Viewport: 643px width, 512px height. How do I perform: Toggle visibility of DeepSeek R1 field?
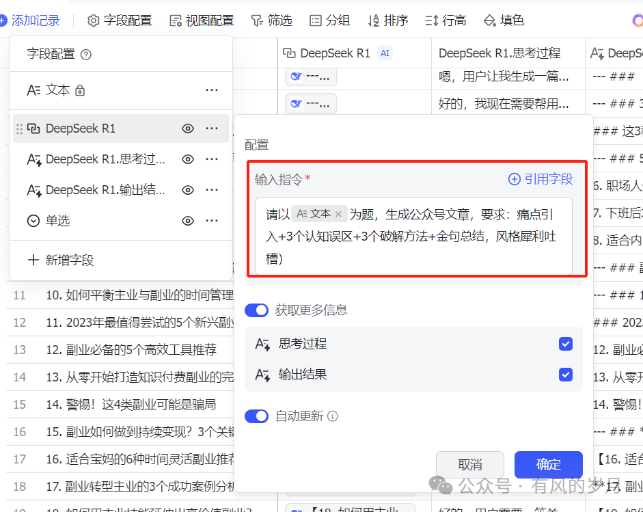click(x=188, y=129)
